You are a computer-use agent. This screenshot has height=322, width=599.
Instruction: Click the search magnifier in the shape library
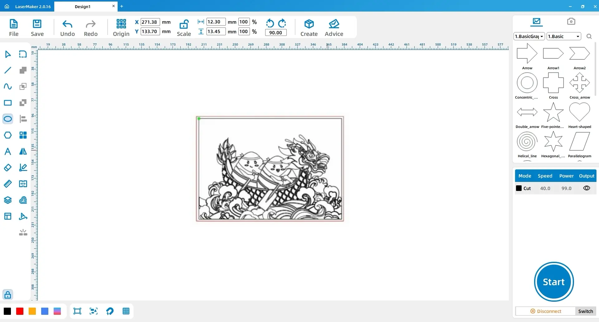click(x=589, y=37)
